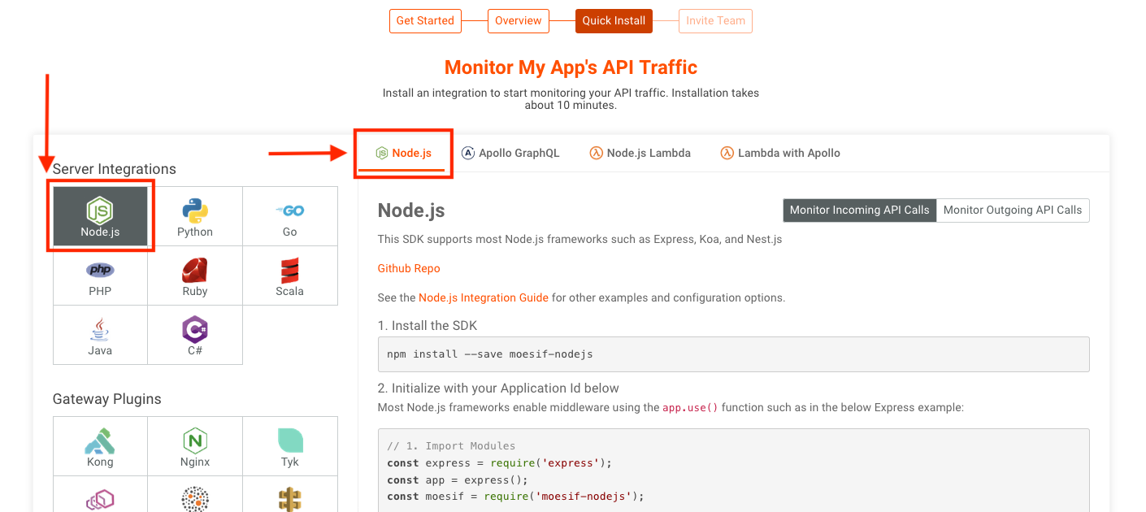Open the Tyk gateway plugin
The height and width of the screenshot is (512, 1146).
pos(290,445)
